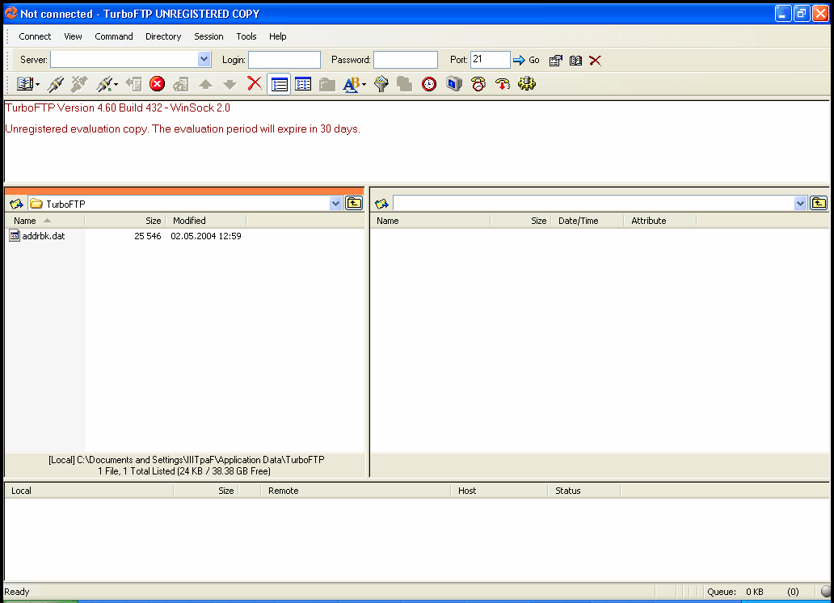
Task: Sort local files by Size column
Action: pyautogui.click(x=125, y=221)
